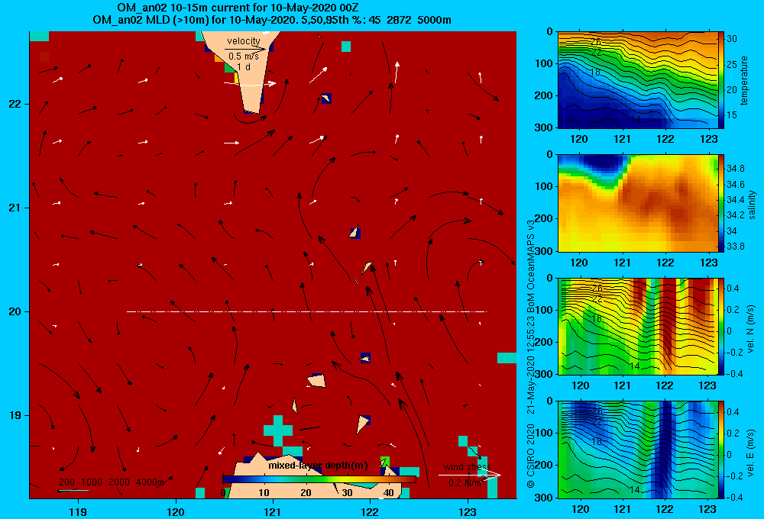This screenshot has width=764, height=519.
Task: Click the white dashed transect line at latitude 20
Action: [x=306, y=311]
